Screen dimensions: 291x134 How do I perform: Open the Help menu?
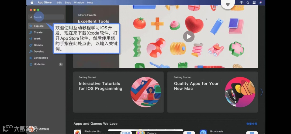coord(90,3)
